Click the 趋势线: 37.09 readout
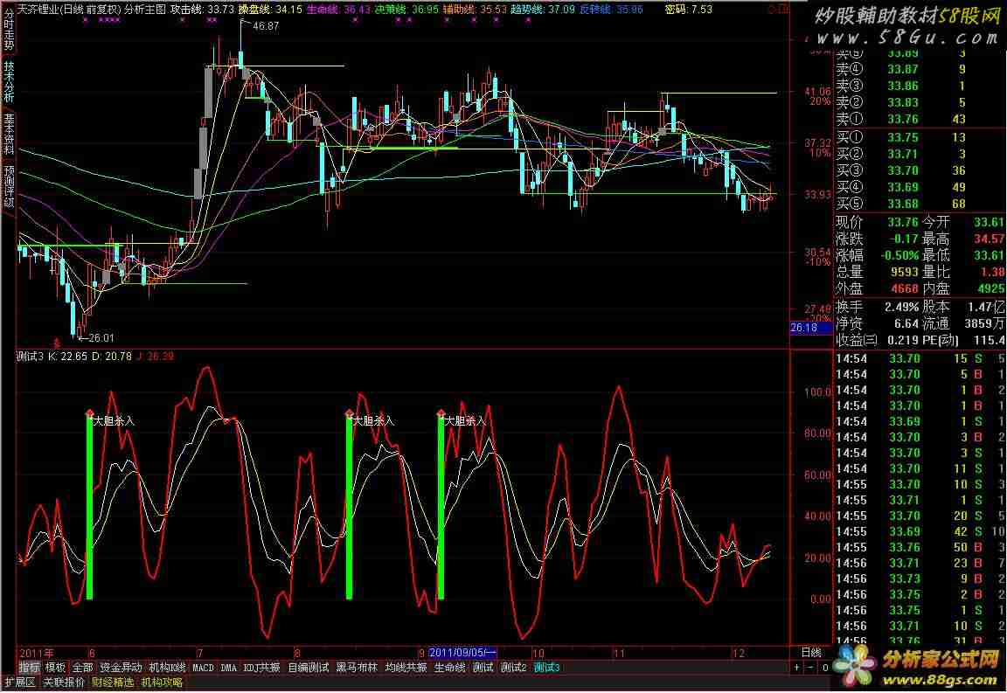 [543, 10]
